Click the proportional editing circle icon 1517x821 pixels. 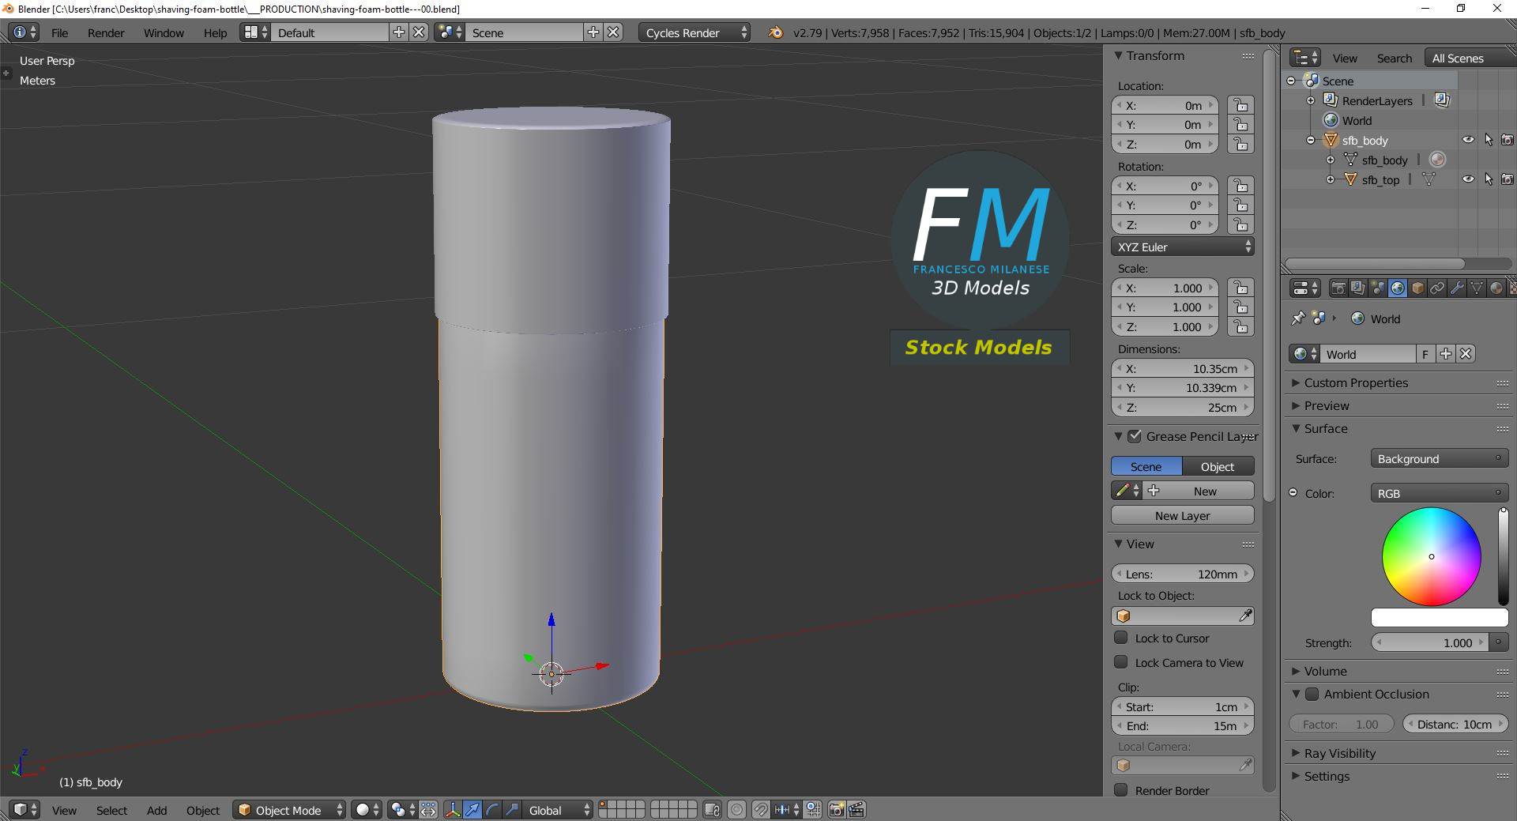tap(736, 810)
